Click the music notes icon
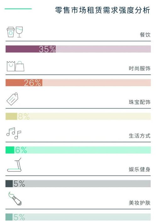 pyautogui.click(x=14, y=133)
